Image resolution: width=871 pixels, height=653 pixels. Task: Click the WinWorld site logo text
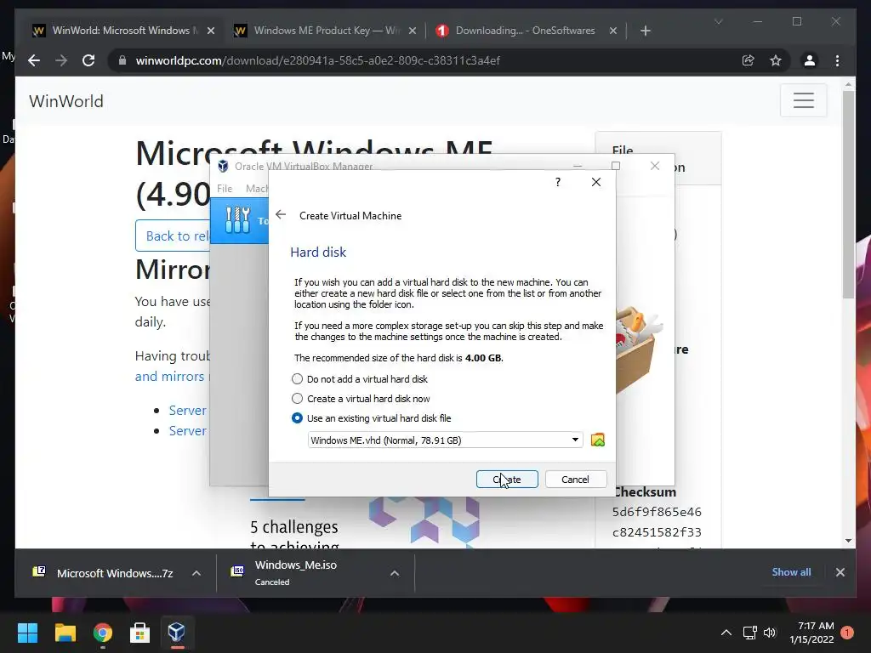tap(66, 101)
